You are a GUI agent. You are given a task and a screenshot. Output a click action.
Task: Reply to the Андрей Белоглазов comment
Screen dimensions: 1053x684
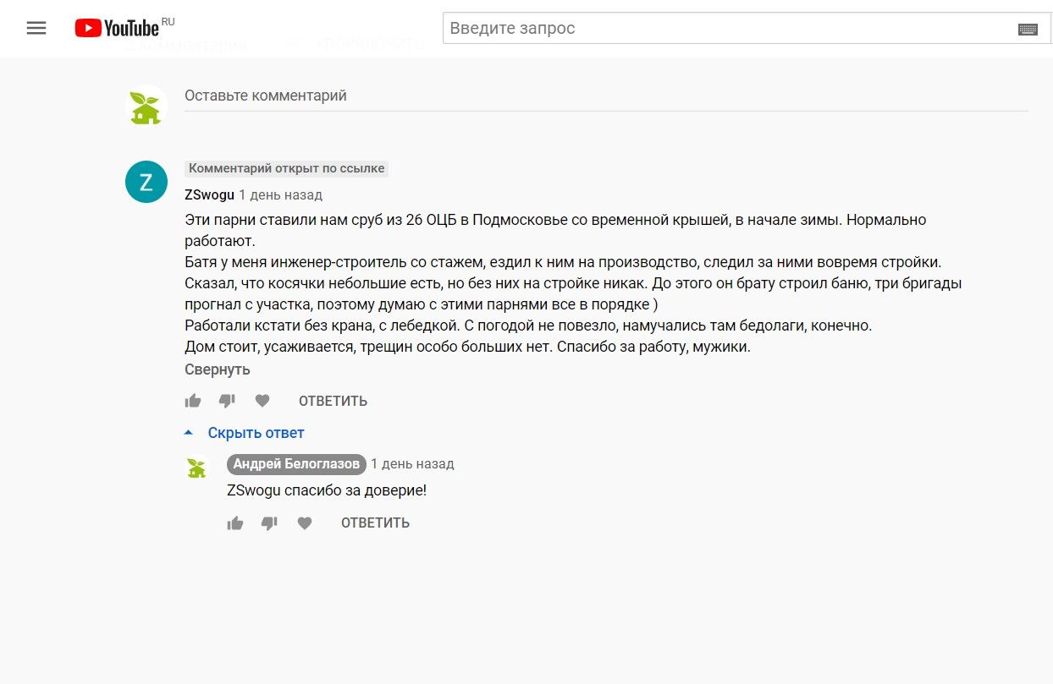[375, 523]
